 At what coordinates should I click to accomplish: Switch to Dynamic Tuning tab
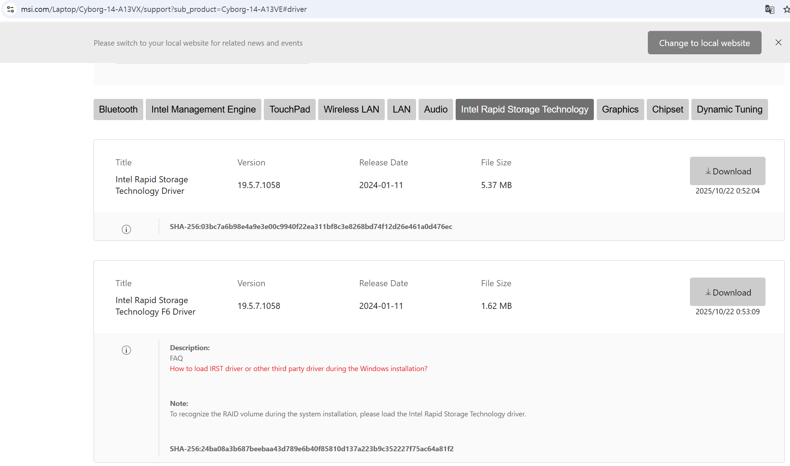729,109
